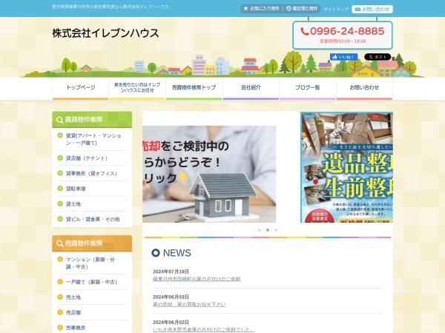Open 一戸建て（新築・中古） link
This screenshot has height=333, width=445.
click(x=91, y=282)
